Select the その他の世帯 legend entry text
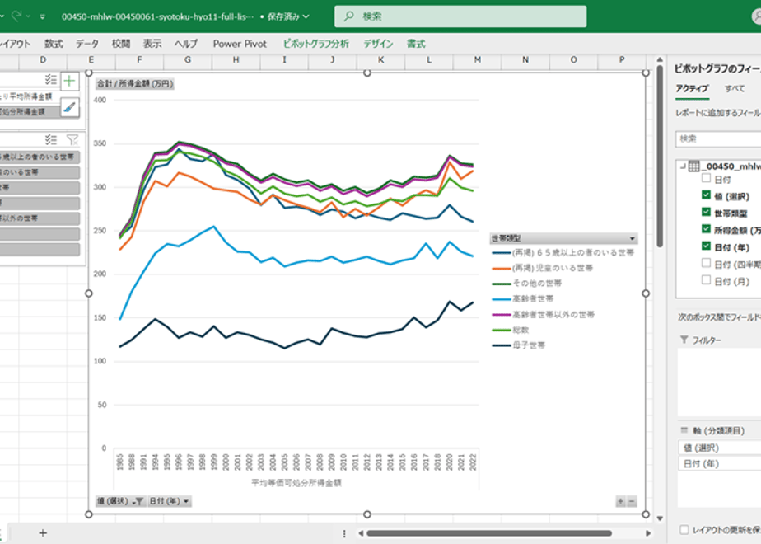Viewport: 761px width, 544px height. coord(537,284)
